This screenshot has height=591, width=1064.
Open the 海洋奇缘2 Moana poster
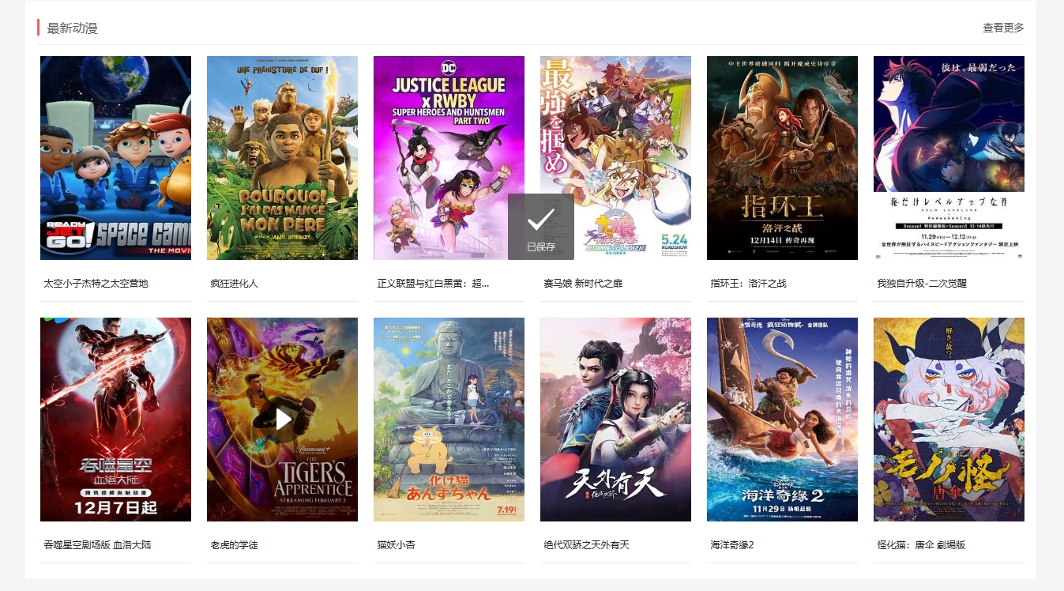click(782, 420)
